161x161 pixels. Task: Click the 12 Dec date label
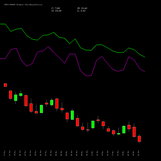click(x=97, y=153)
